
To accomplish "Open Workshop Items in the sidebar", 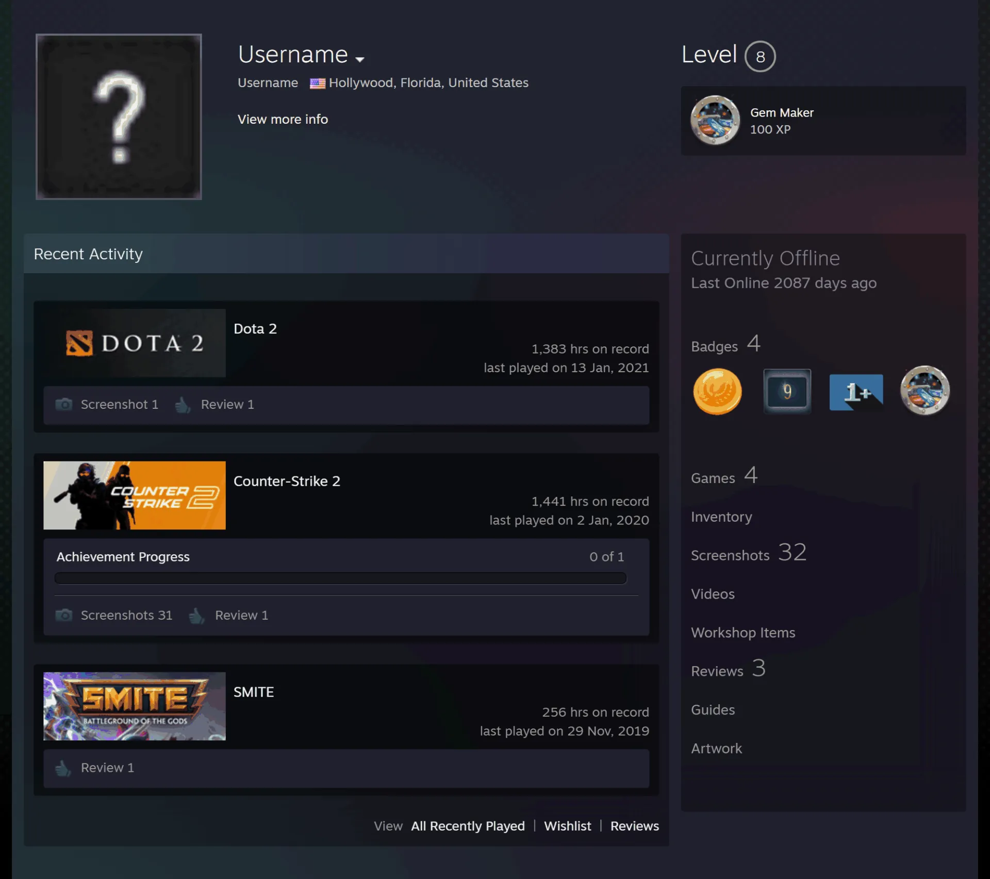I will (x=743, y=633).
